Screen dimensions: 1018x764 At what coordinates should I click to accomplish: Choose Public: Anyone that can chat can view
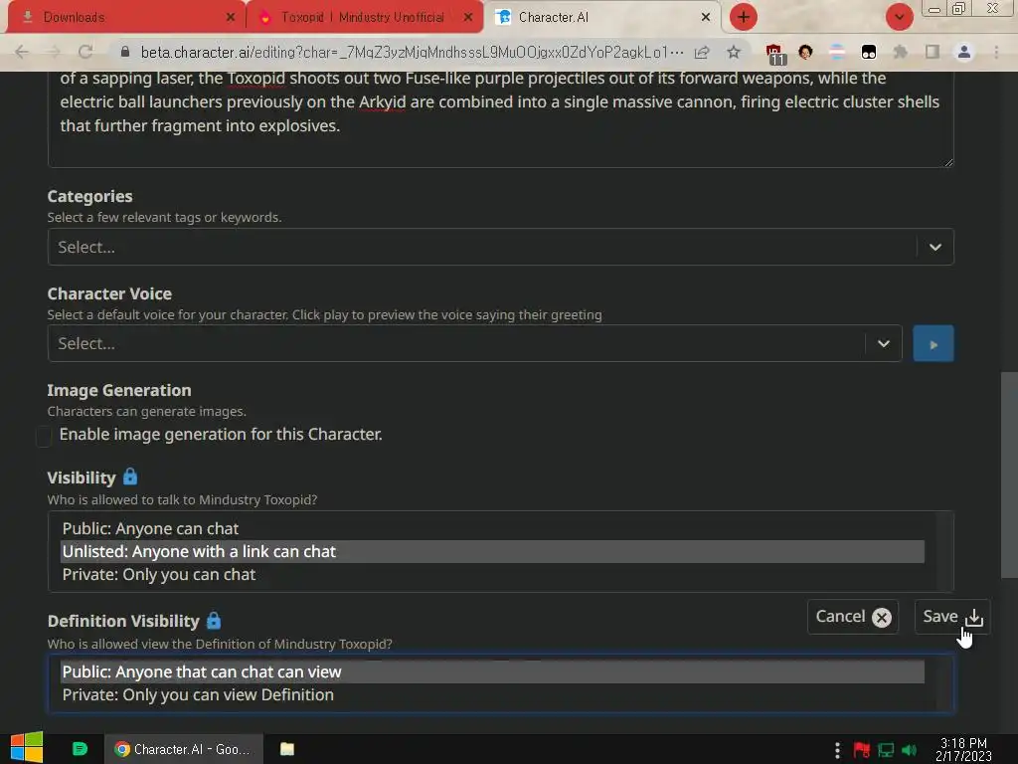[x=493, y=671]
